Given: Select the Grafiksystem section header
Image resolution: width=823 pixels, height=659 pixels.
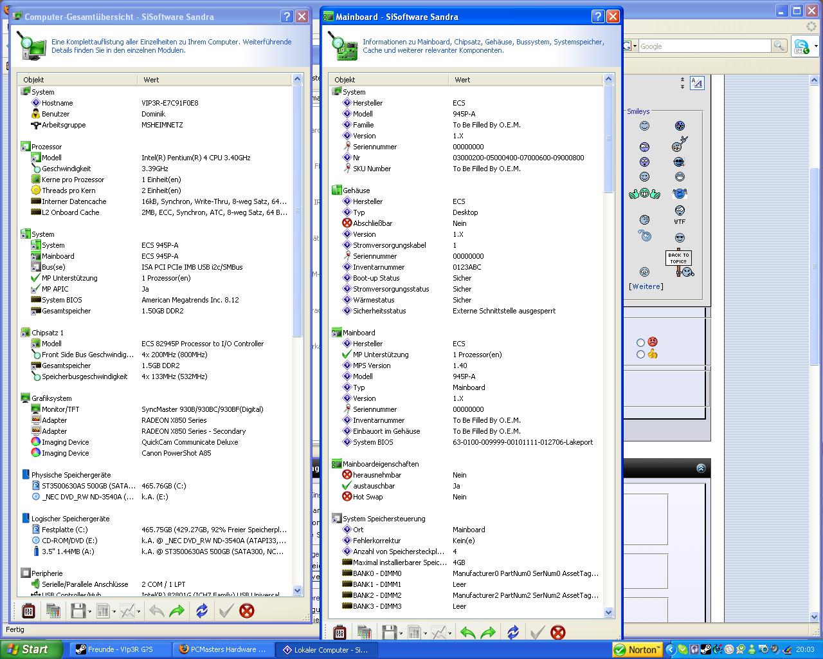Looking at the screenshot, I should pos(51,398).
